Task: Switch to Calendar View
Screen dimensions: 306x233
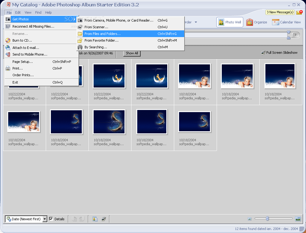Action: (286, 22)
